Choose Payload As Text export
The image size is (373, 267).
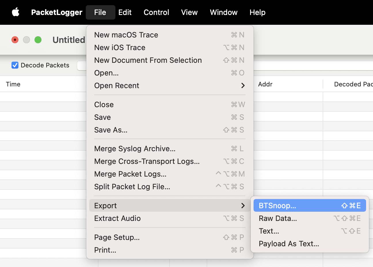pos(289,243)
